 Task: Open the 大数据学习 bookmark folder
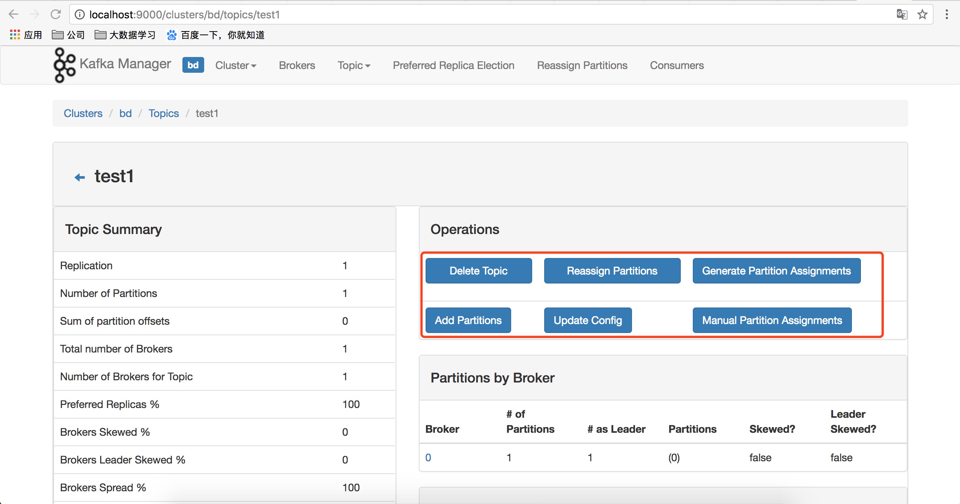(125, 35)
